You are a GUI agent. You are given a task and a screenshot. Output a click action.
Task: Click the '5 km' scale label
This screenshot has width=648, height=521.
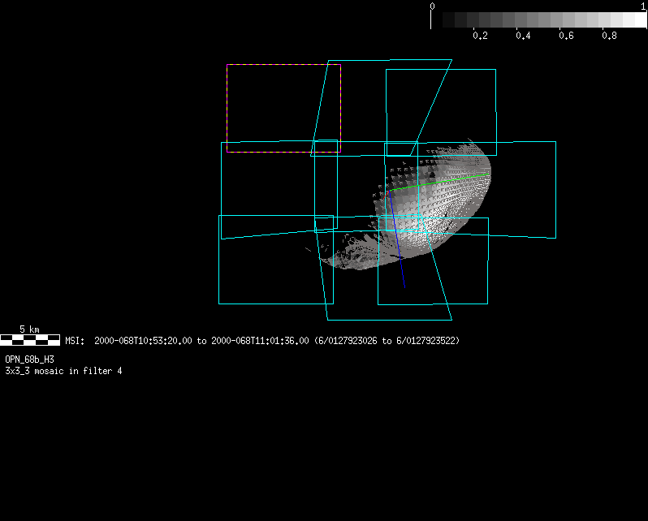coord(29,329)
